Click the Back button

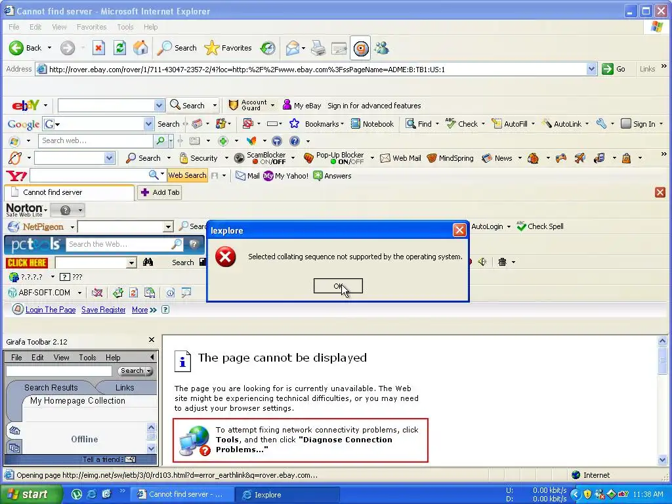point(26,48)
